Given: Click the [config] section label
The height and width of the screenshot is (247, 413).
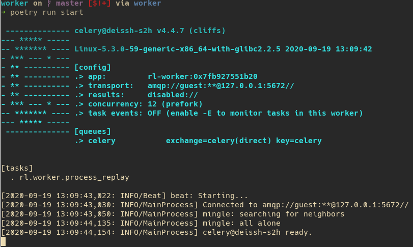Looking at the screenshot, I should [x=93, y=67].
